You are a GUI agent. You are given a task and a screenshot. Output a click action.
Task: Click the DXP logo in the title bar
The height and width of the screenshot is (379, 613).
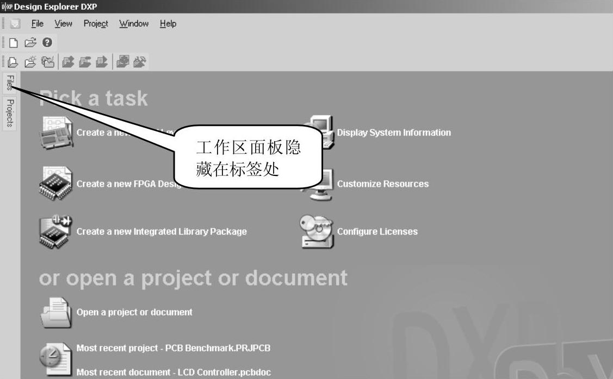point(7,7)
